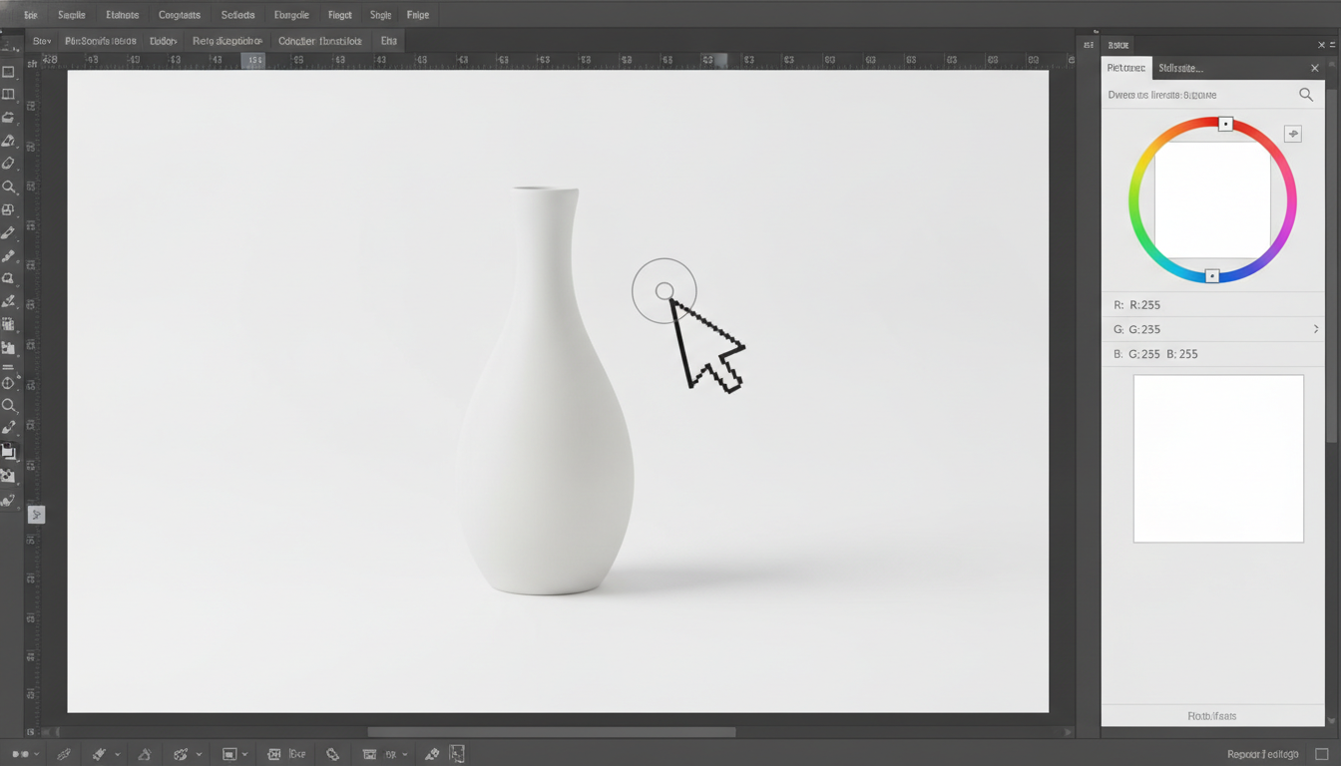Click the B: 255 value text

click(1181, 354)
